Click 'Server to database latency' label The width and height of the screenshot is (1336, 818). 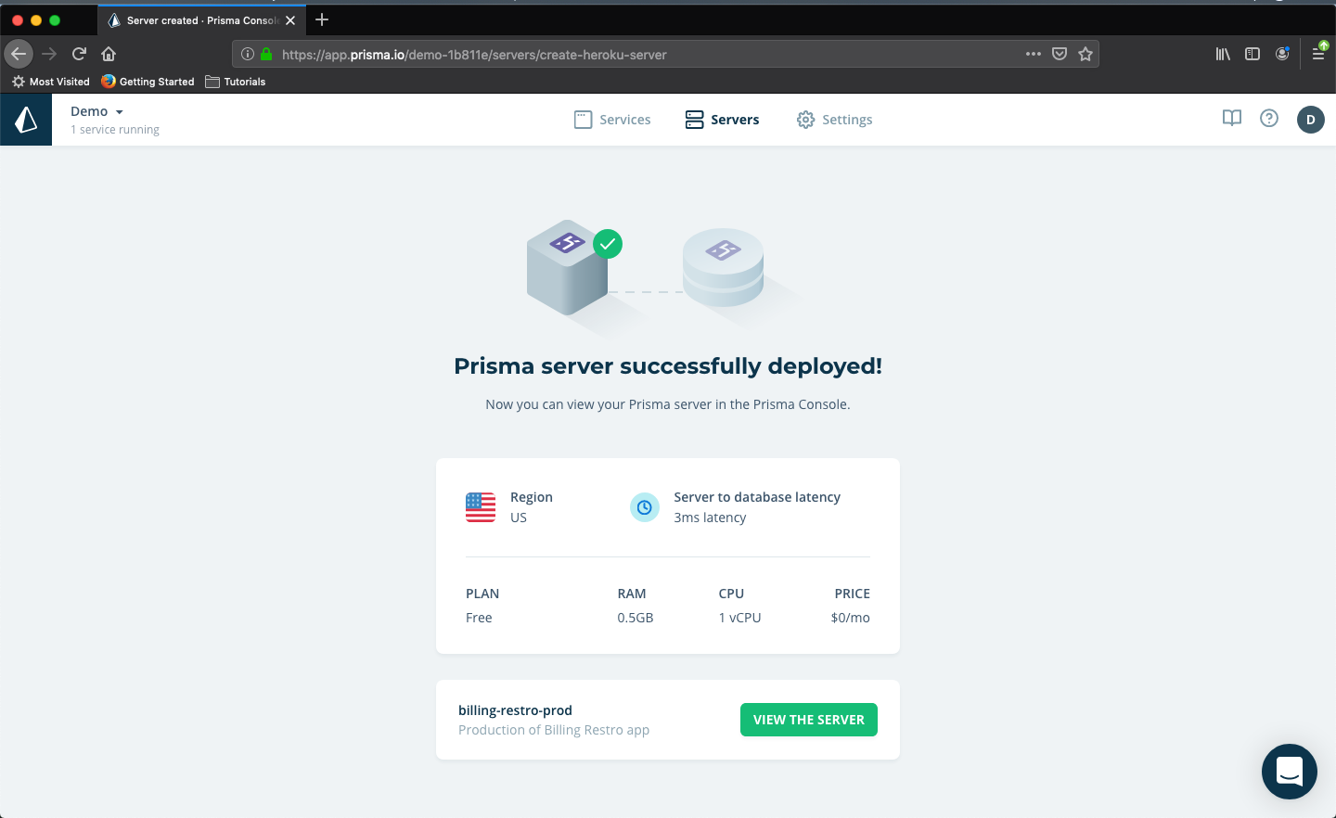tap(757, 497)
